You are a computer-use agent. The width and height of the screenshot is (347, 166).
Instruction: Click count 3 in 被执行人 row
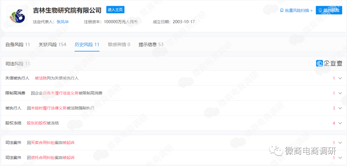pos(334,108)
